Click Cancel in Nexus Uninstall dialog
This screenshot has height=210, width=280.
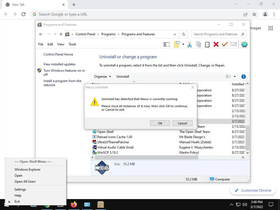point(182,123)
